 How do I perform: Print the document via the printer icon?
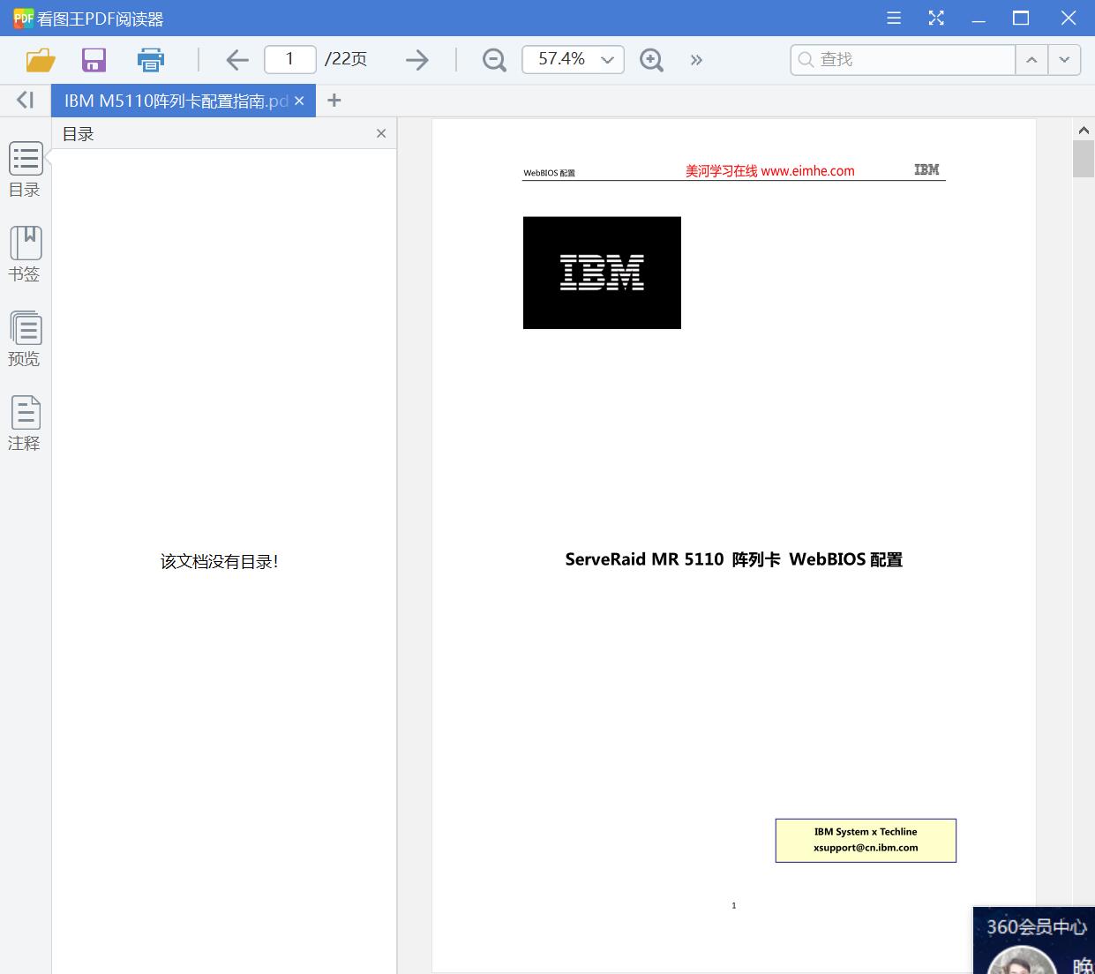150,59
